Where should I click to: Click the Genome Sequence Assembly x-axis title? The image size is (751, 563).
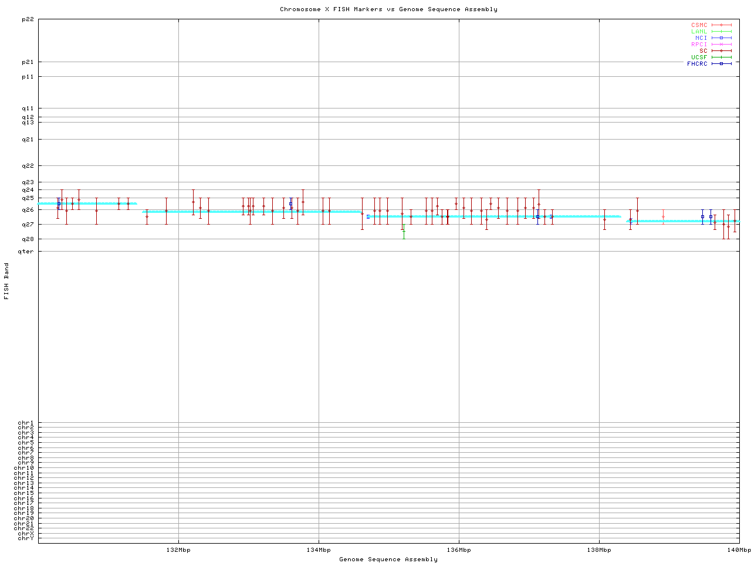pos(388,559)
